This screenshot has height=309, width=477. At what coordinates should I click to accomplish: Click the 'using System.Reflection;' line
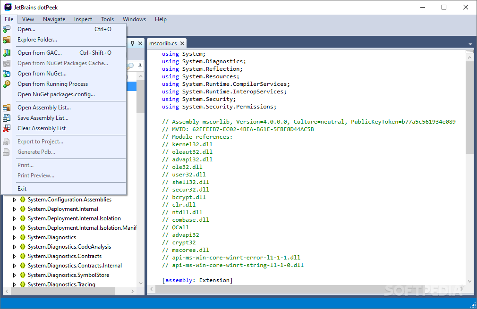point(202,69)
